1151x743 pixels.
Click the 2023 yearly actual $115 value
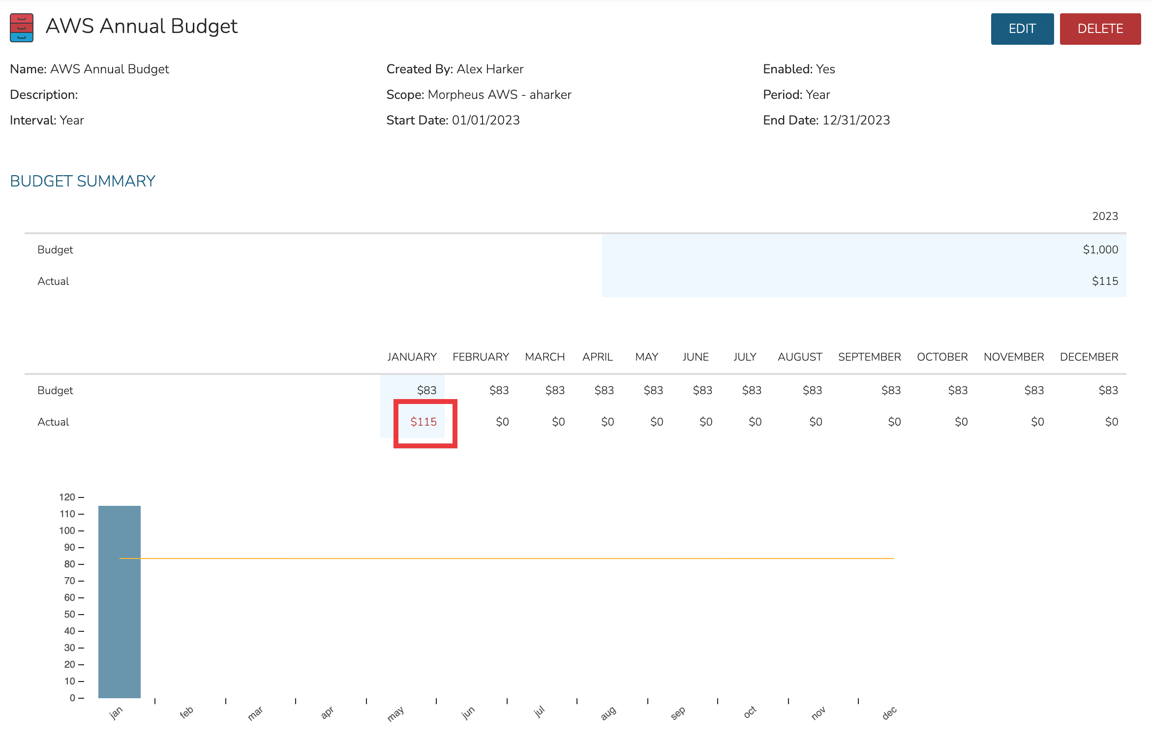point(1104,281)
